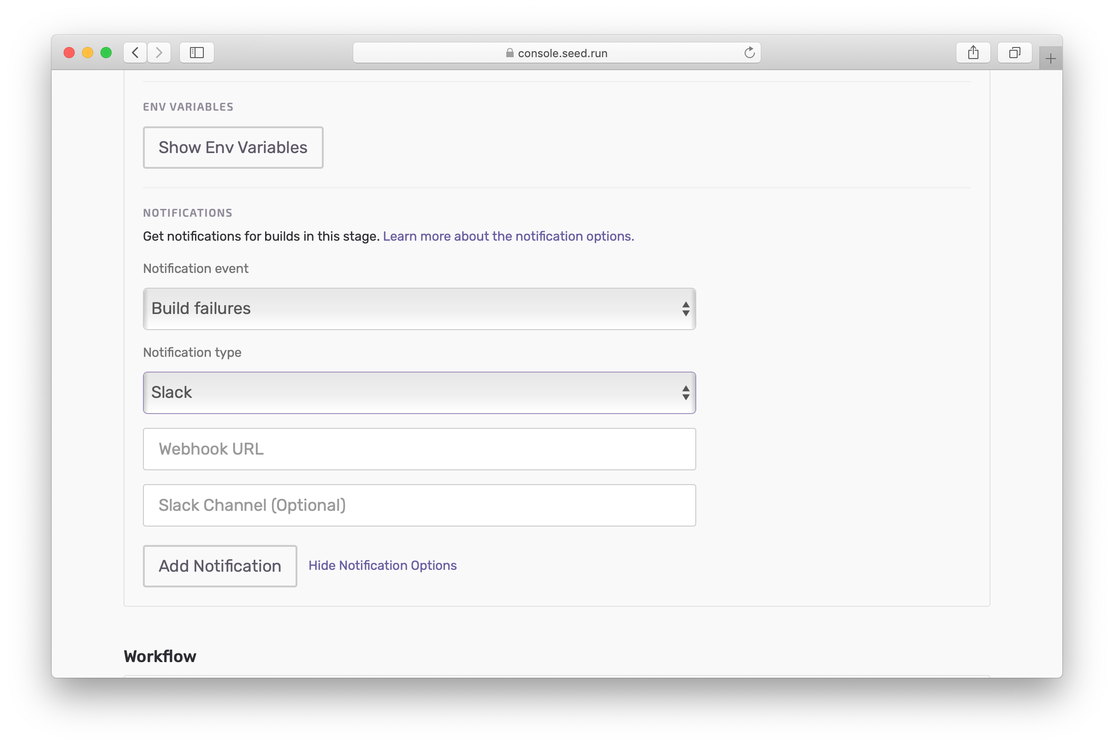Select Build failures from notification event dropdown

(x=419, y=308)
